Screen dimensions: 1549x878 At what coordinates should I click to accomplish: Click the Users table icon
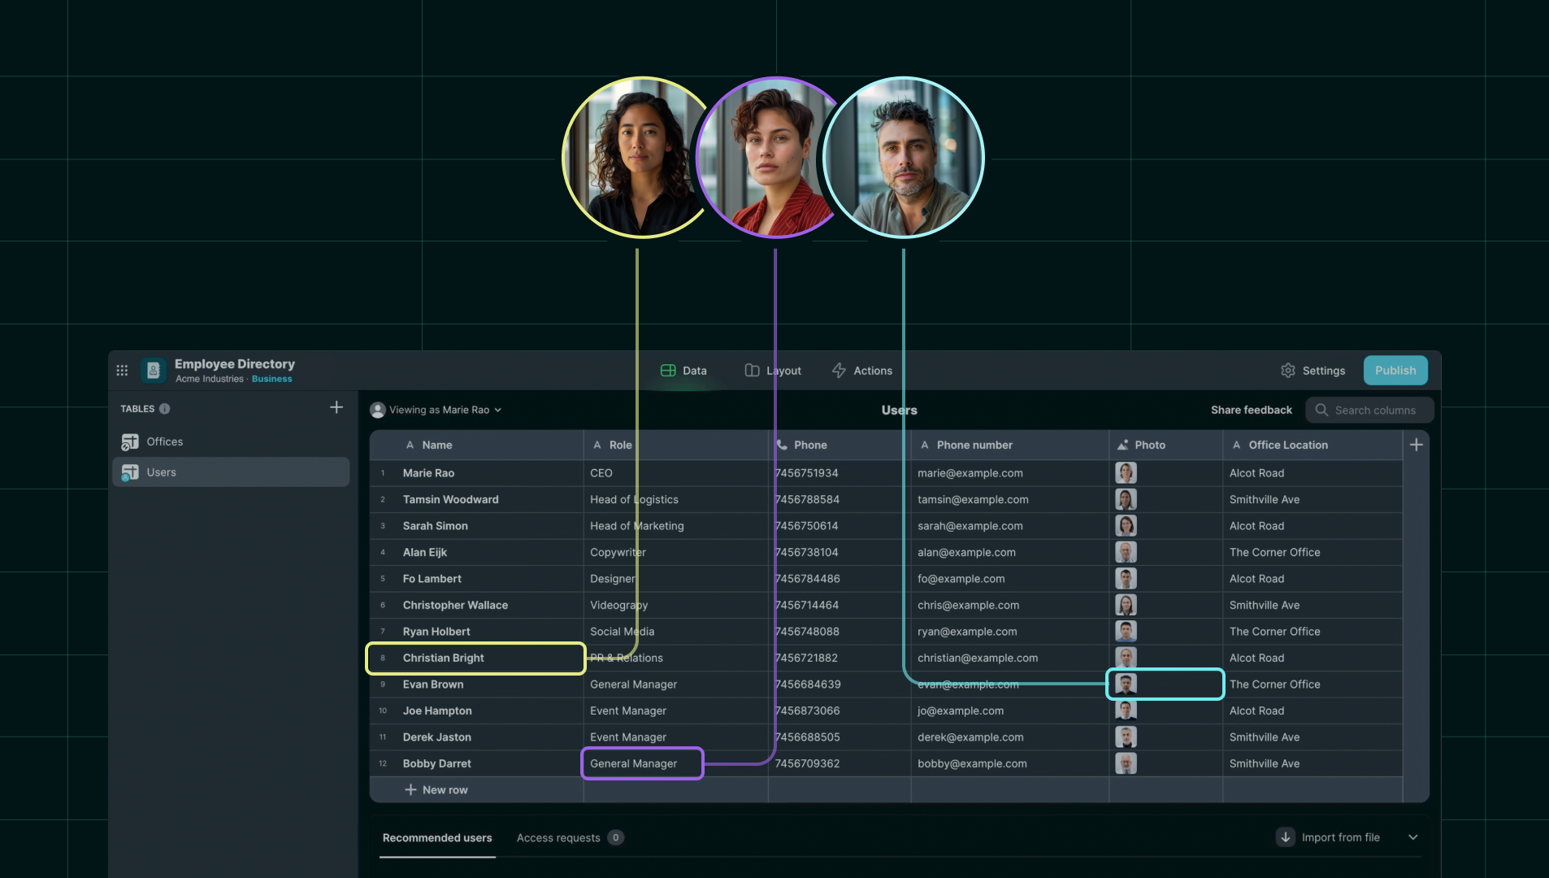click(x=130, y=472)
